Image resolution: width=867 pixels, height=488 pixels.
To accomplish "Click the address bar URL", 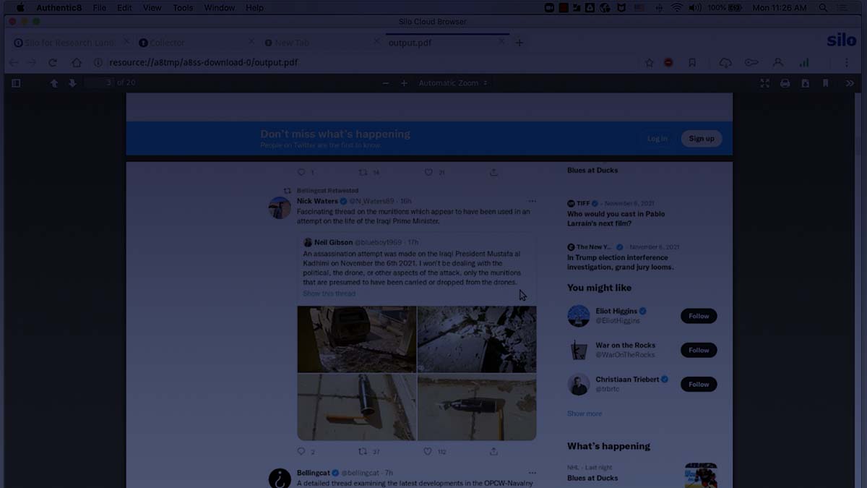I will pos(203,63).
